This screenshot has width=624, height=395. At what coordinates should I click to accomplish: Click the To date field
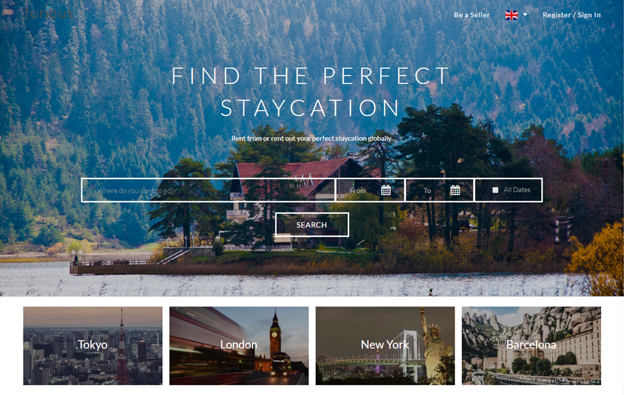click(x=440, y=190)
